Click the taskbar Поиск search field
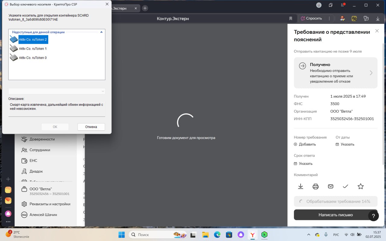 158,234
